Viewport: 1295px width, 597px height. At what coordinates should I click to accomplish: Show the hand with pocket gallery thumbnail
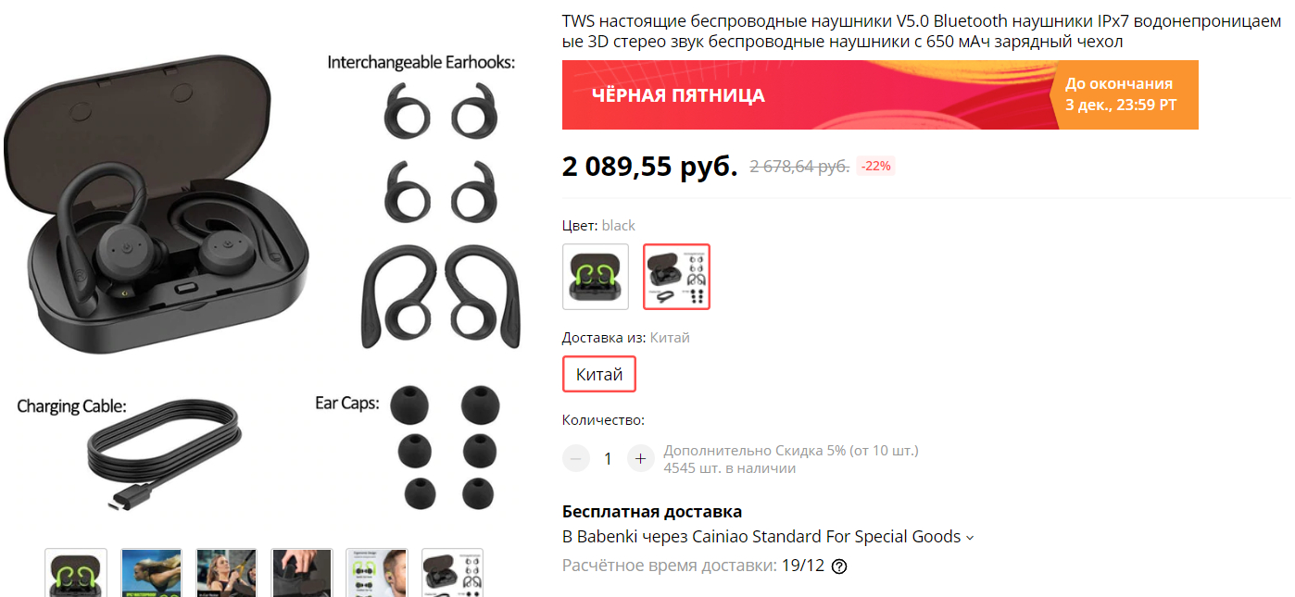tap(302, 572)
